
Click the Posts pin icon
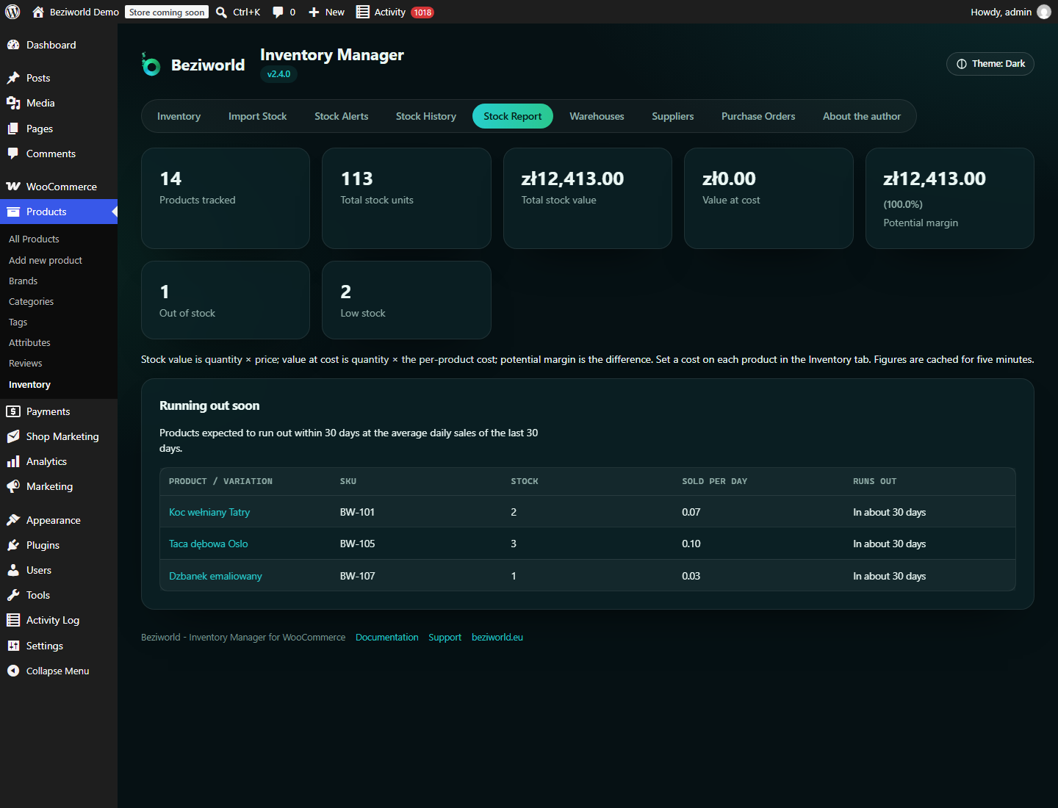[13, 78]
